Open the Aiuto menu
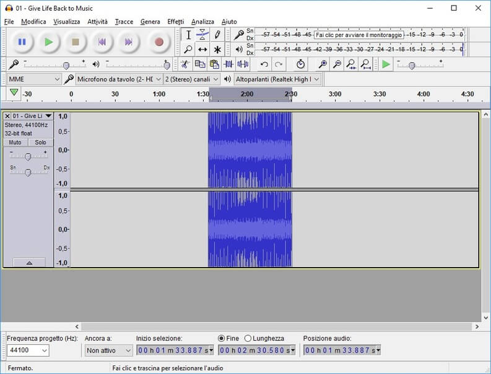491x374 pixels. coord(229,22)
